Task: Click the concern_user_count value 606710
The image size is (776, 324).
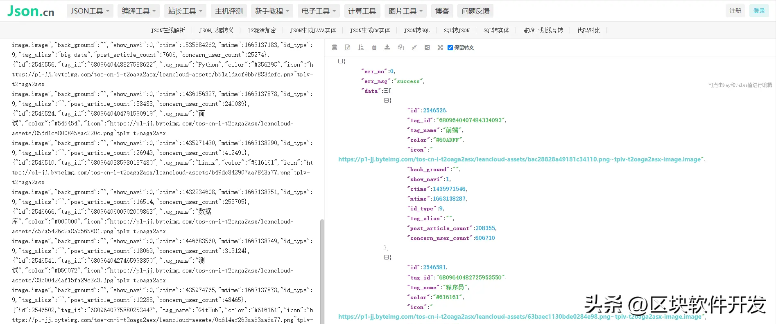Action: click(485, 238)
